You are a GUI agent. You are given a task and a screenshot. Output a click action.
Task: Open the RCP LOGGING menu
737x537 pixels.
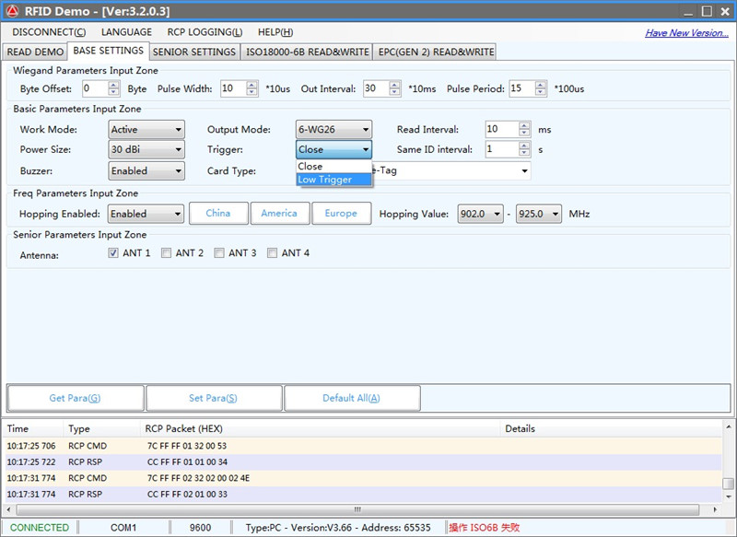[x=205, y=32]
